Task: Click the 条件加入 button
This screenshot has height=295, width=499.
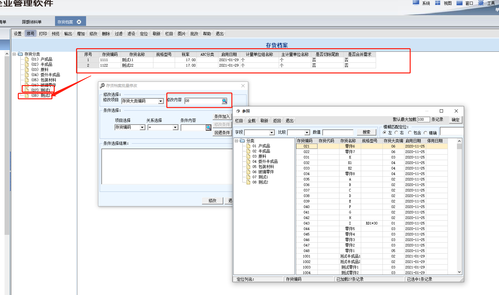Action: [x=222, y=116]
